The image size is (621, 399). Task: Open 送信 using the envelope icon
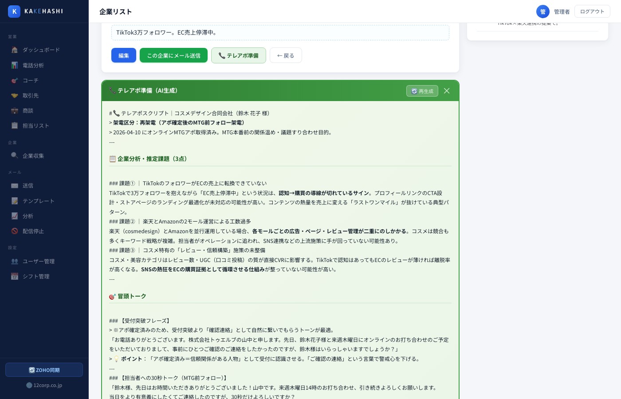(x=15, y=185)
